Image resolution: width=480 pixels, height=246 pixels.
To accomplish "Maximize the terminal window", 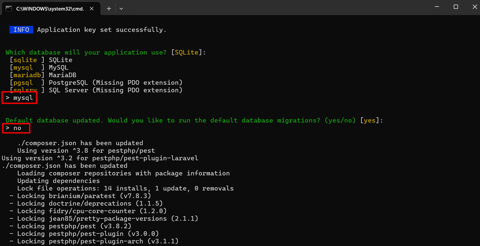I will click(456, 7).
